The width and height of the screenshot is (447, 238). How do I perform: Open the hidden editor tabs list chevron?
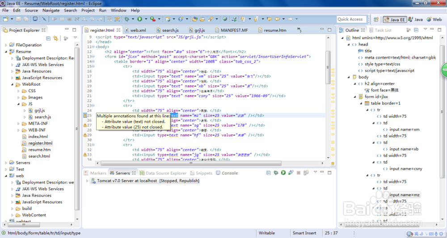point(299,29)
